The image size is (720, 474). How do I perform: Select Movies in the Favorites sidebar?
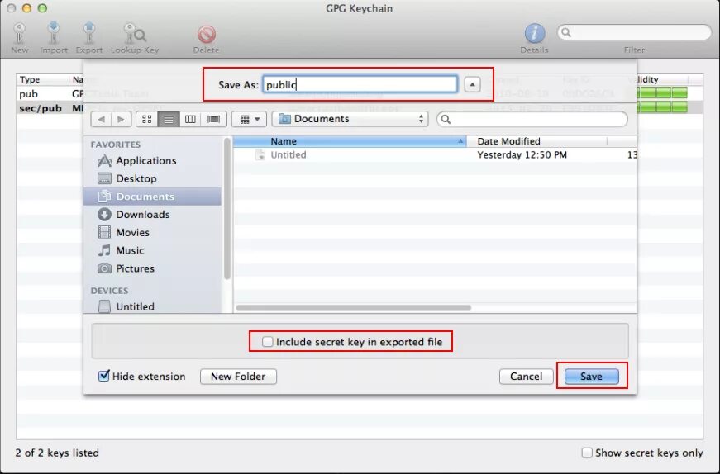[x=152, y=232]
